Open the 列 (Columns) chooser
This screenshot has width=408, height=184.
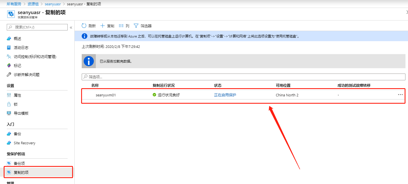[x=124, y=26]
